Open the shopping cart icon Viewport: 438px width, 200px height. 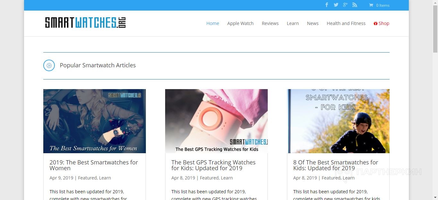371,5
